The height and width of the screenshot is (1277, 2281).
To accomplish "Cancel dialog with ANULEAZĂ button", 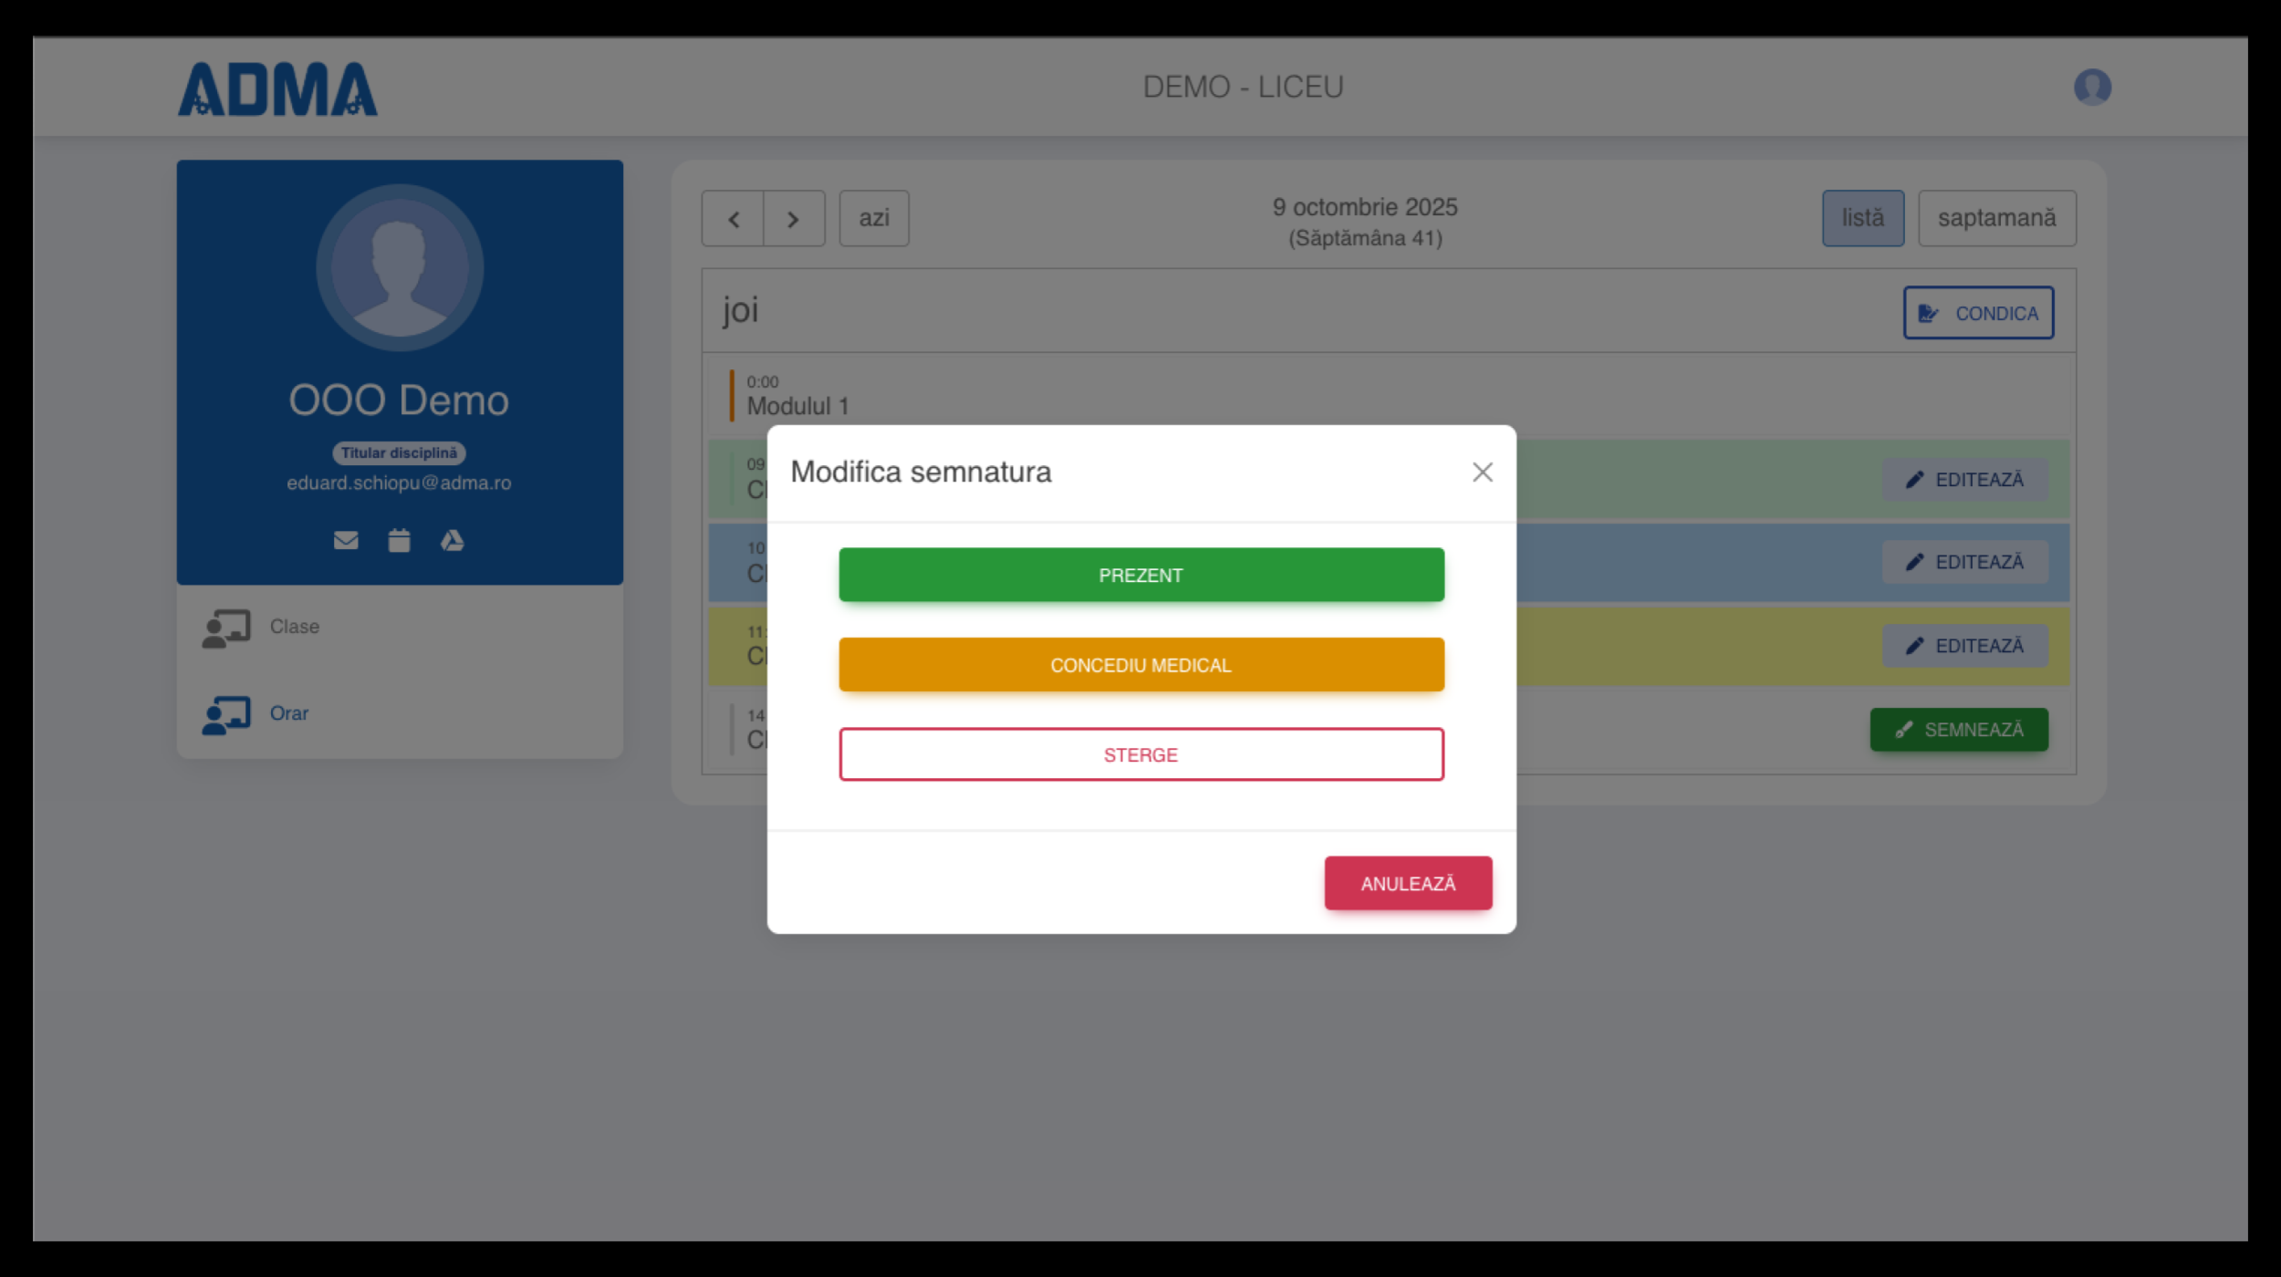I will (1407, 883).
